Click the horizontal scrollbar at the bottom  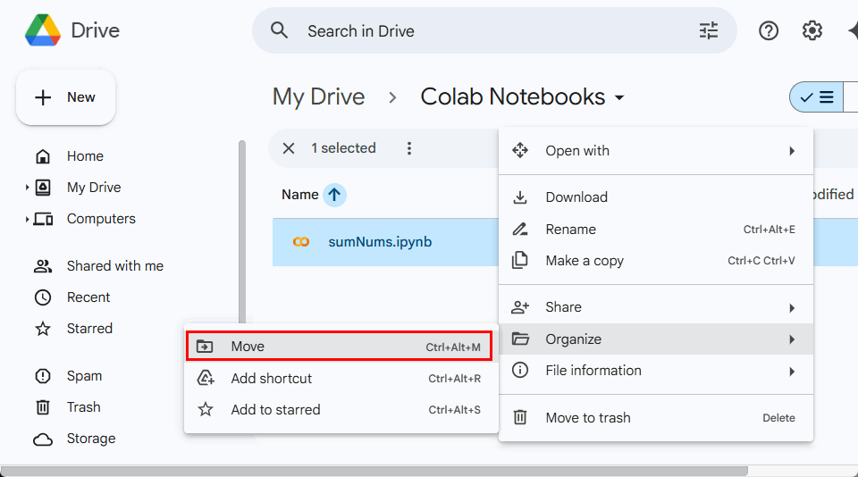pos(375,470)
